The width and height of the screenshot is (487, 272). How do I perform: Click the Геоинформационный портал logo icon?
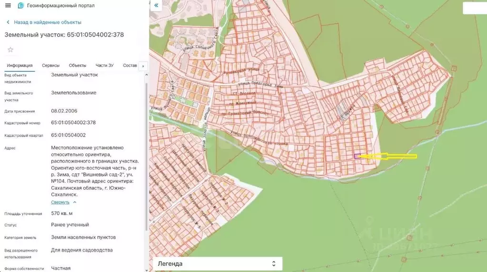tap(21, 6)
